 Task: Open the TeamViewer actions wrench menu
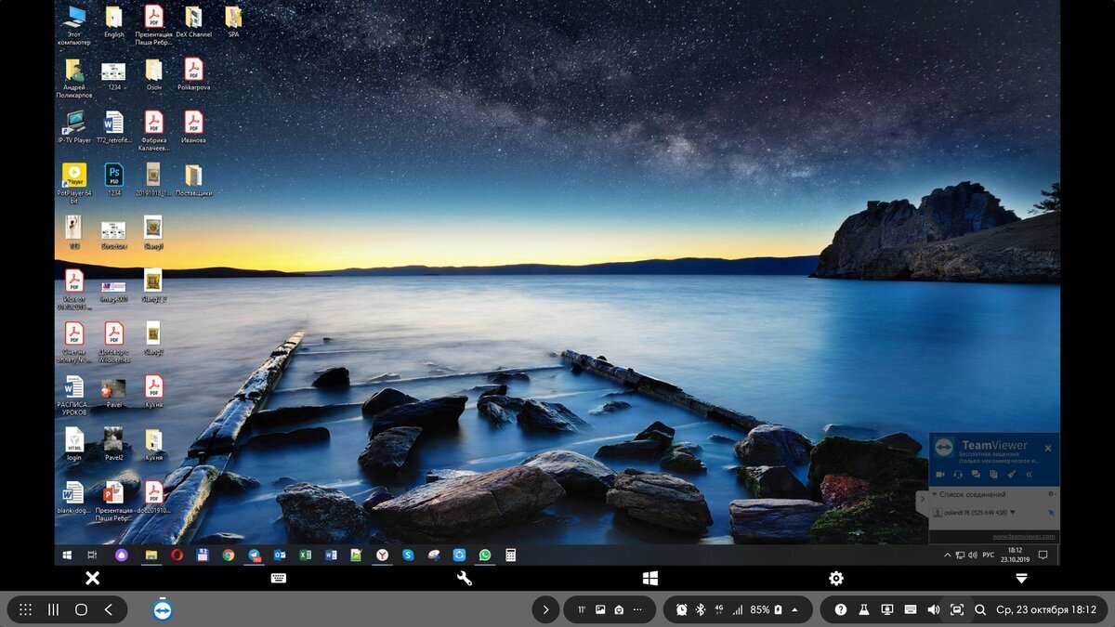point(464,578)
